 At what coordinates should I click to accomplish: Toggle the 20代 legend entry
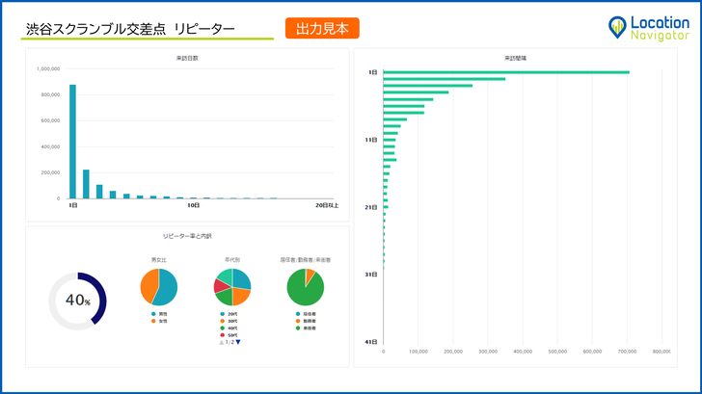click(x=229, y=314)
